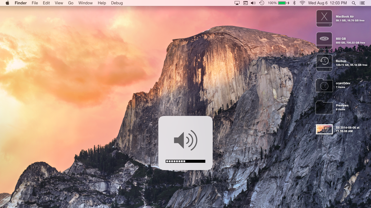Open Spotlight search
Image resolution: width=371 pixels, height=208 pixels.
pyautogui.click(x=354, y=3)
